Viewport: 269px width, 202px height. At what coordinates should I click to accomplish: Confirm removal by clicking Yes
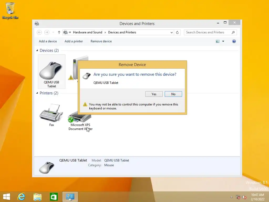coord(154,94)
